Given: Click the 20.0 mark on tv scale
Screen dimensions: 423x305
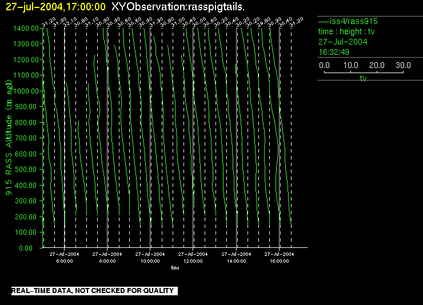Looking at the screenshot, I should [377, 66].
